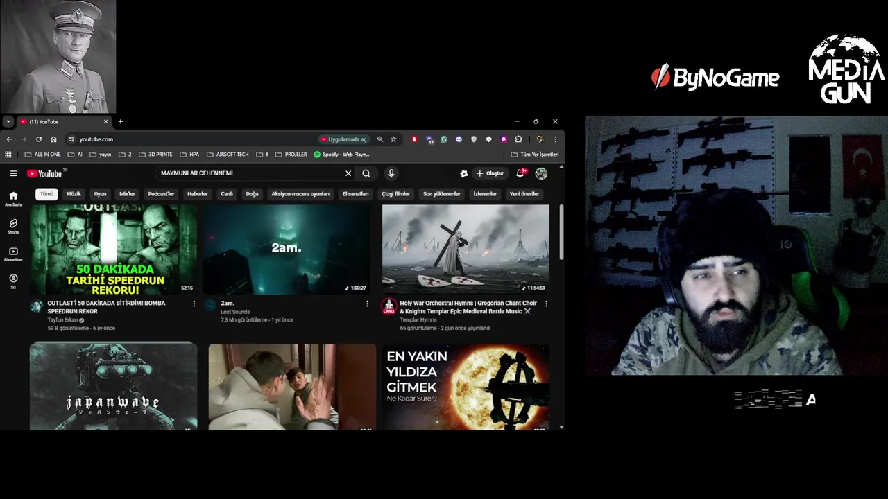888x499 pixels.
Task: Open the Chrome three-dot menu
Action: [555, 139]
